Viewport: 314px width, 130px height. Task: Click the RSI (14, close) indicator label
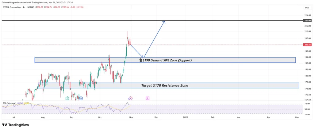point(10,103)
